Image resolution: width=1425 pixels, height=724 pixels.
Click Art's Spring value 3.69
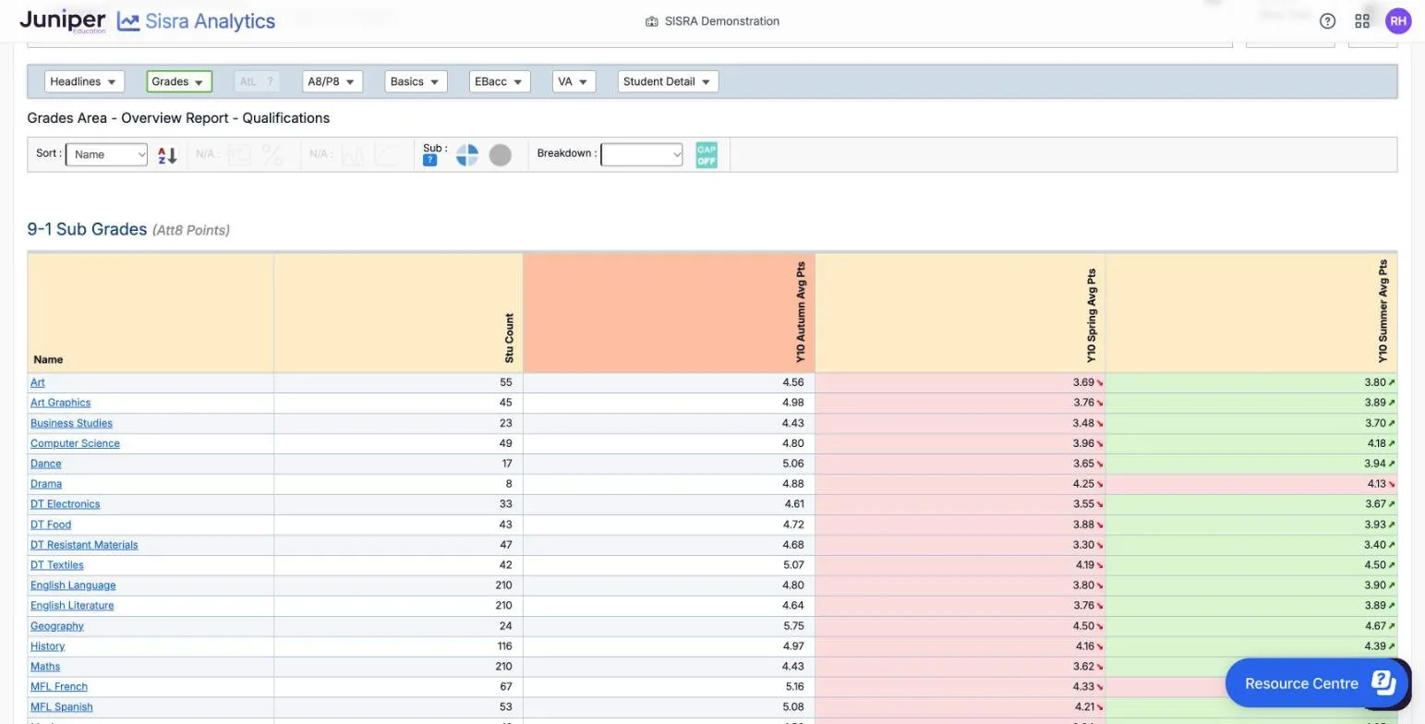click(1083, 382)
